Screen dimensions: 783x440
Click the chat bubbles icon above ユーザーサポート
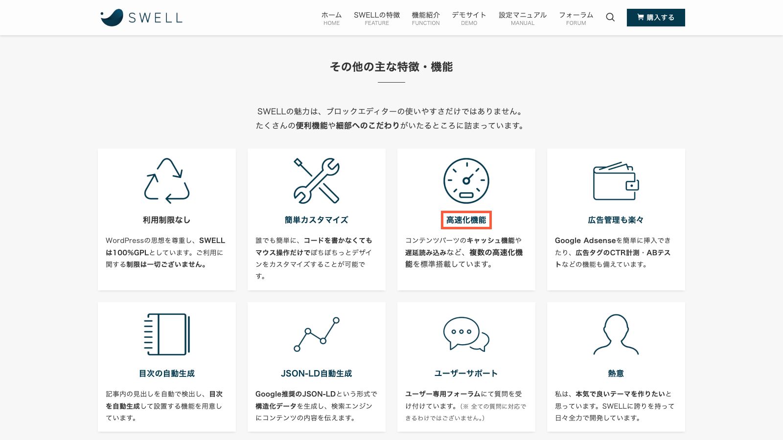(x=466, y=334)
